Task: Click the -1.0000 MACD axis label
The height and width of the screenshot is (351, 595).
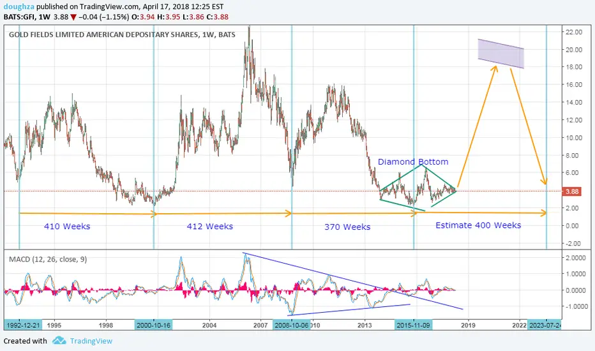Action: point(575,306)
